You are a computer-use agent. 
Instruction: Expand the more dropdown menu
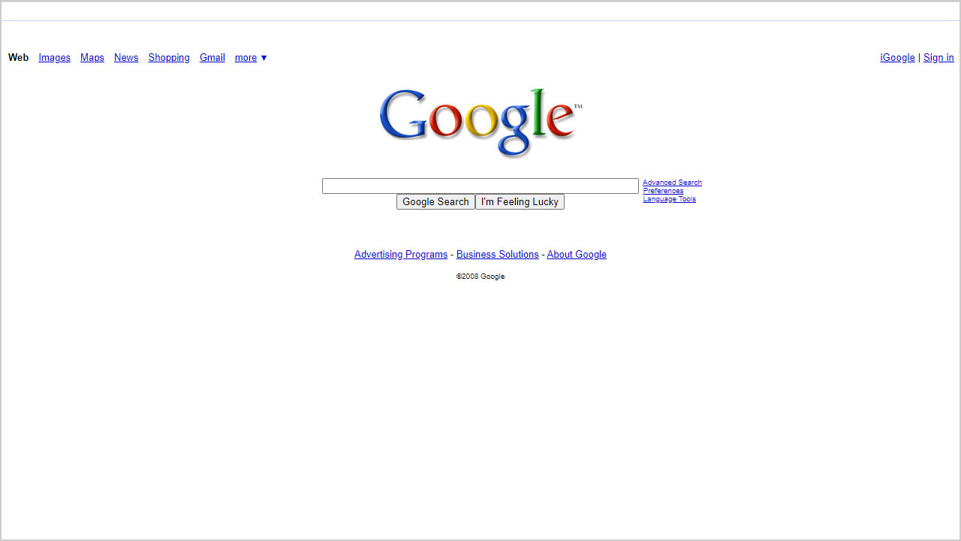[x=251, y=58]
